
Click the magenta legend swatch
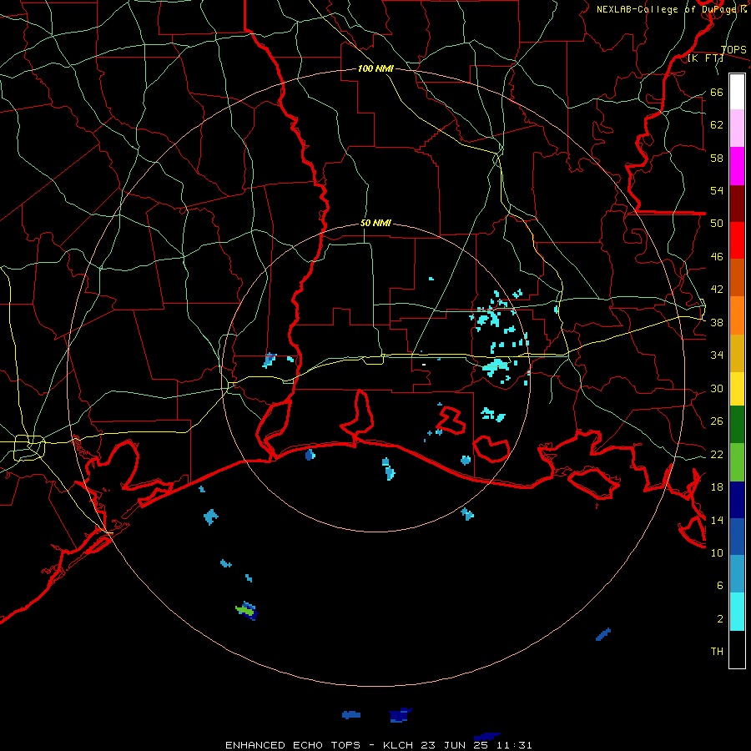click(737, 166)
